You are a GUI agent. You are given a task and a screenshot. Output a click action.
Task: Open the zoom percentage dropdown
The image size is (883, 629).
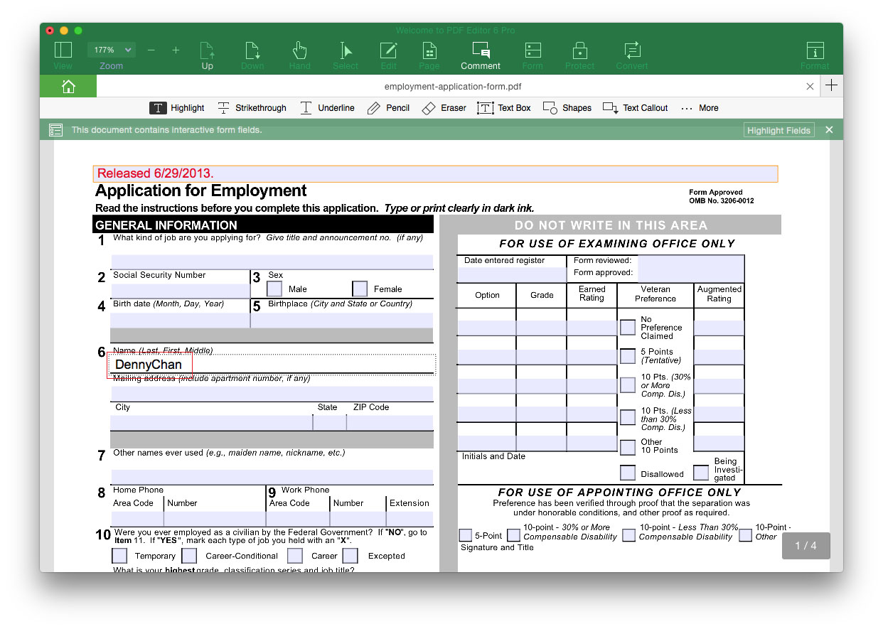pos(111,50)
